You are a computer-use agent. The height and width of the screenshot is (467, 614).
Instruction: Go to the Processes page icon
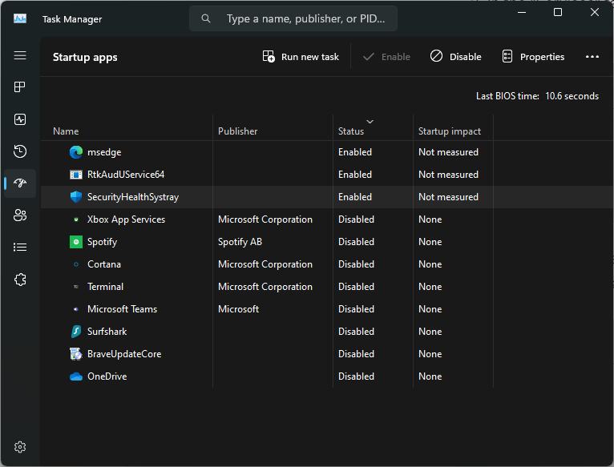[20, 87]
